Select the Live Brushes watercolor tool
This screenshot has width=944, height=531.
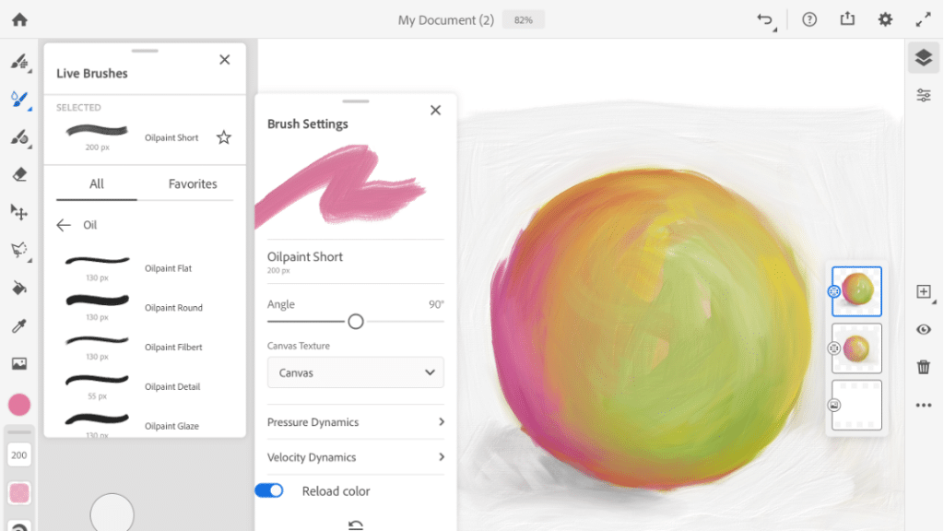(18, 101)
